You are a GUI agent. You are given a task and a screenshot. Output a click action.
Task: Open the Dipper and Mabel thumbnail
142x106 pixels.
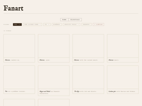tap(54, 77)
